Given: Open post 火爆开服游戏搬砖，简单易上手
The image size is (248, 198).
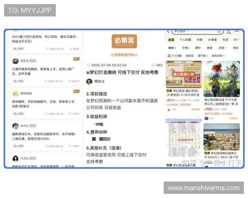Looking at the screenshot, I should [43, 71].
